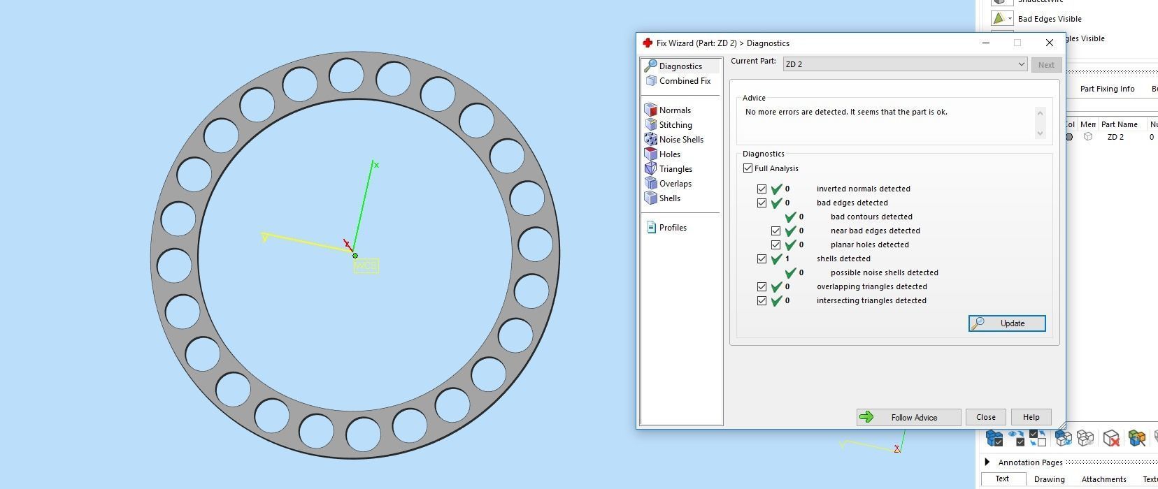The width and height of the screenshot is (1158, 489).
Task: Switch to the Attachments annotation tab
Action: pos(1103,479)
